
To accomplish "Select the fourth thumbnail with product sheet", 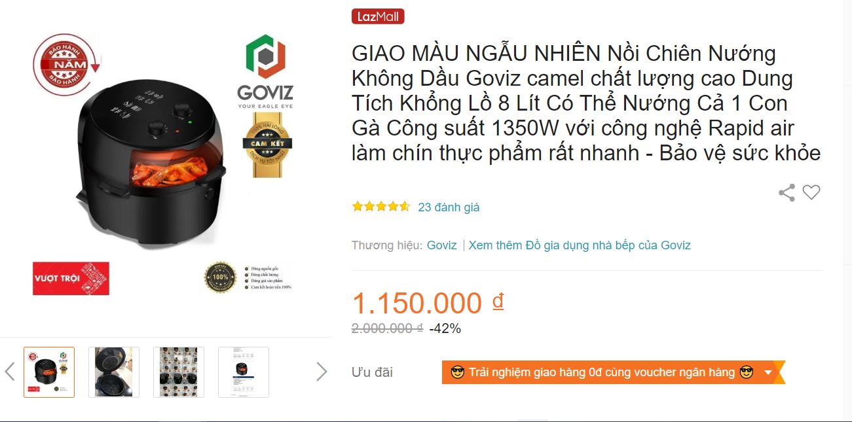I will click(244, 372).
